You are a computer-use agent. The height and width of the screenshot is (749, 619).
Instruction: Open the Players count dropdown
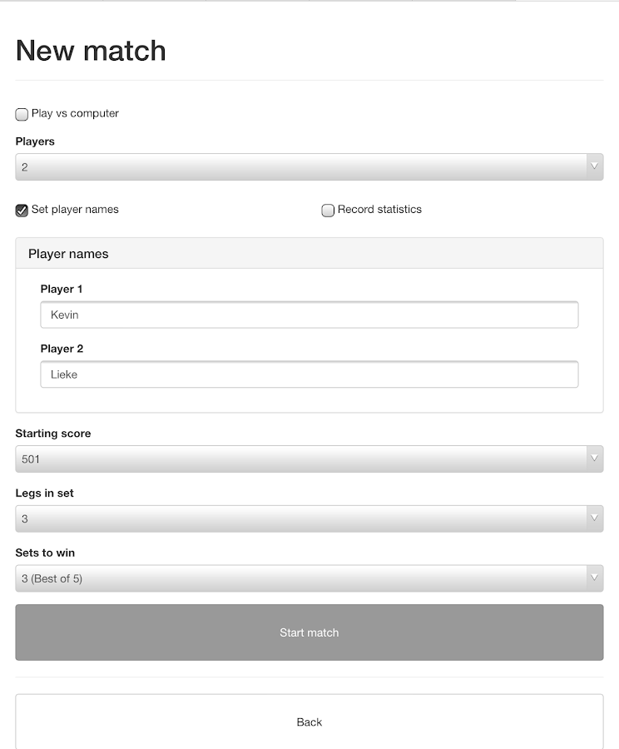[300, 167]
